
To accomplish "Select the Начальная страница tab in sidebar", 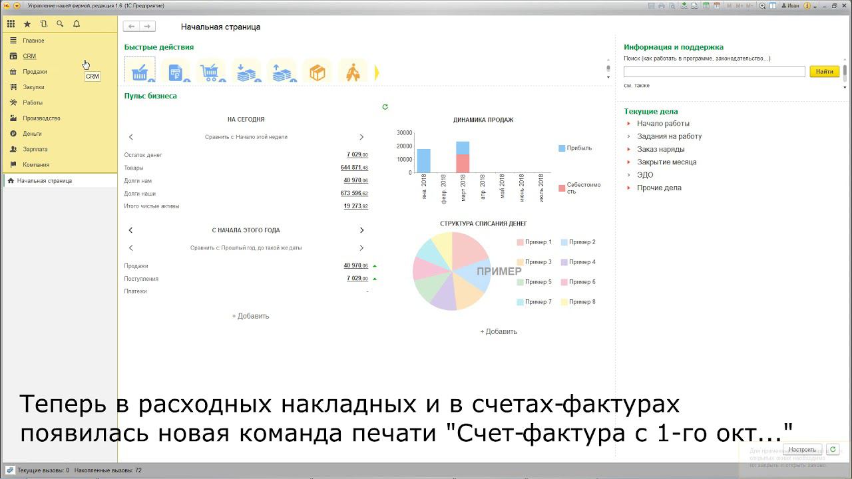I will click(x=60, y=180).
